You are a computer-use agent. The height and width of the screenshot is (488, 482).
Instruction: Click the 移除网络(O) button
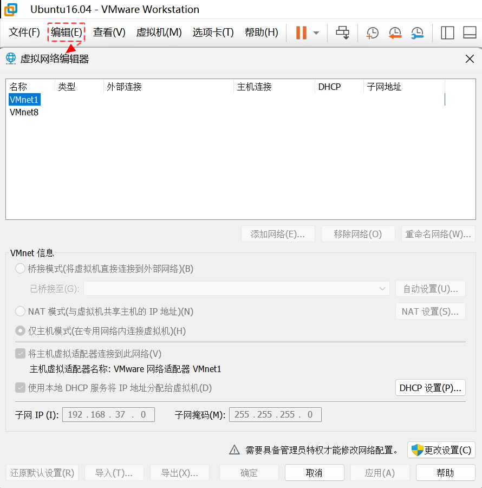358,234
